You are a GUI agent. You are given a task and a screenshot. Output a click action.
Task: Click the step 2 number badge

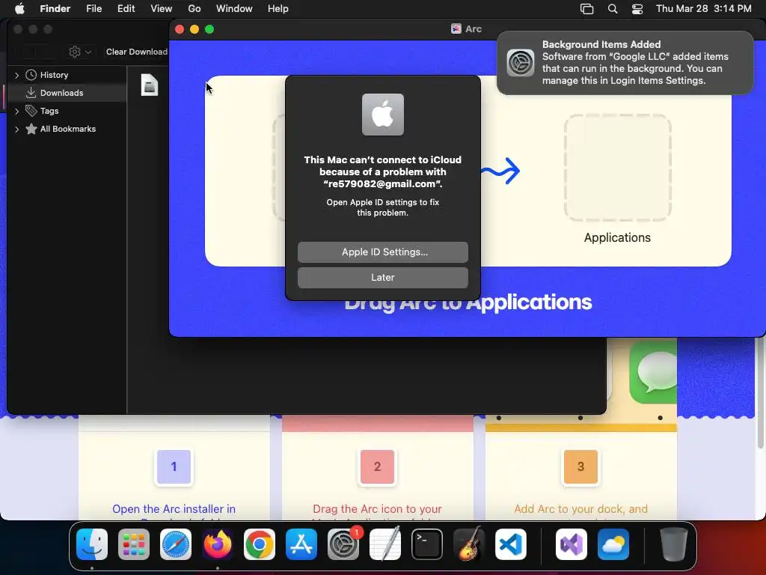click(377, 466)
